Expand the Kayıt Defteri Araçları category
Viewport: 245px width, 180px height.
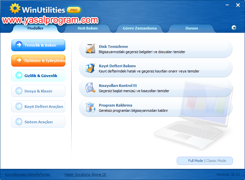[x=38, y=107]
